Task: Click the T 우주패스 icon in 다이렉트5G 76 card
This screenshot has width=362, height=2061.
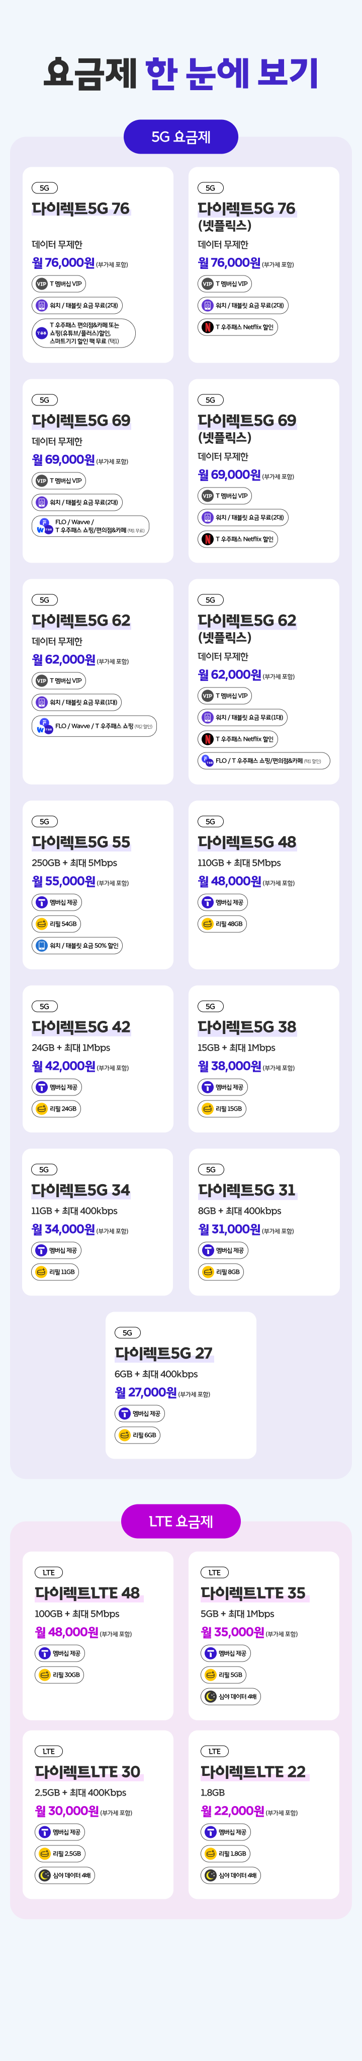Action: [x=42, y=333]
